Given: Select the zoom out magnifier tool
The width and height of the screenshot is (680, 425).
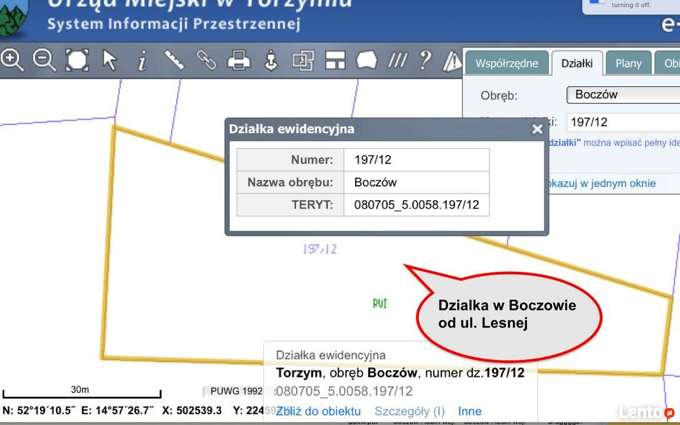Looking at the screenshot, I should click(x=44, y=60).
